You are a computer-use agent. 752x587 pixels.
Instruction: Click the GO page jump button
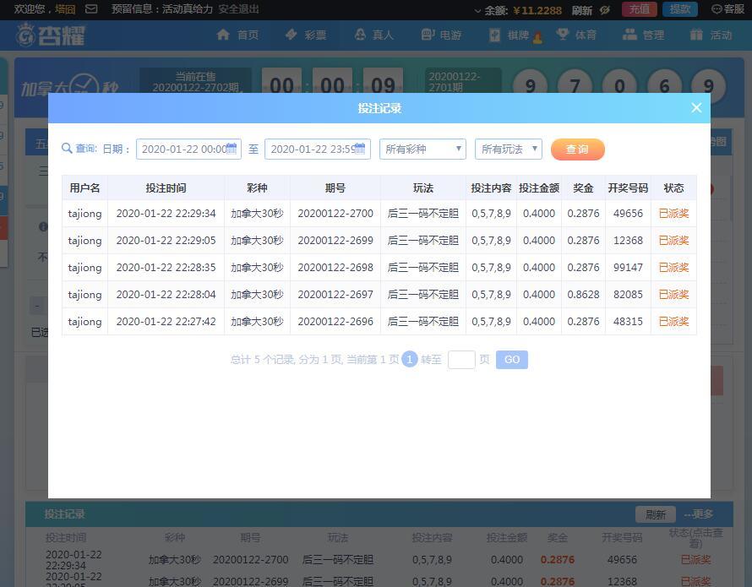pos(512,360)
